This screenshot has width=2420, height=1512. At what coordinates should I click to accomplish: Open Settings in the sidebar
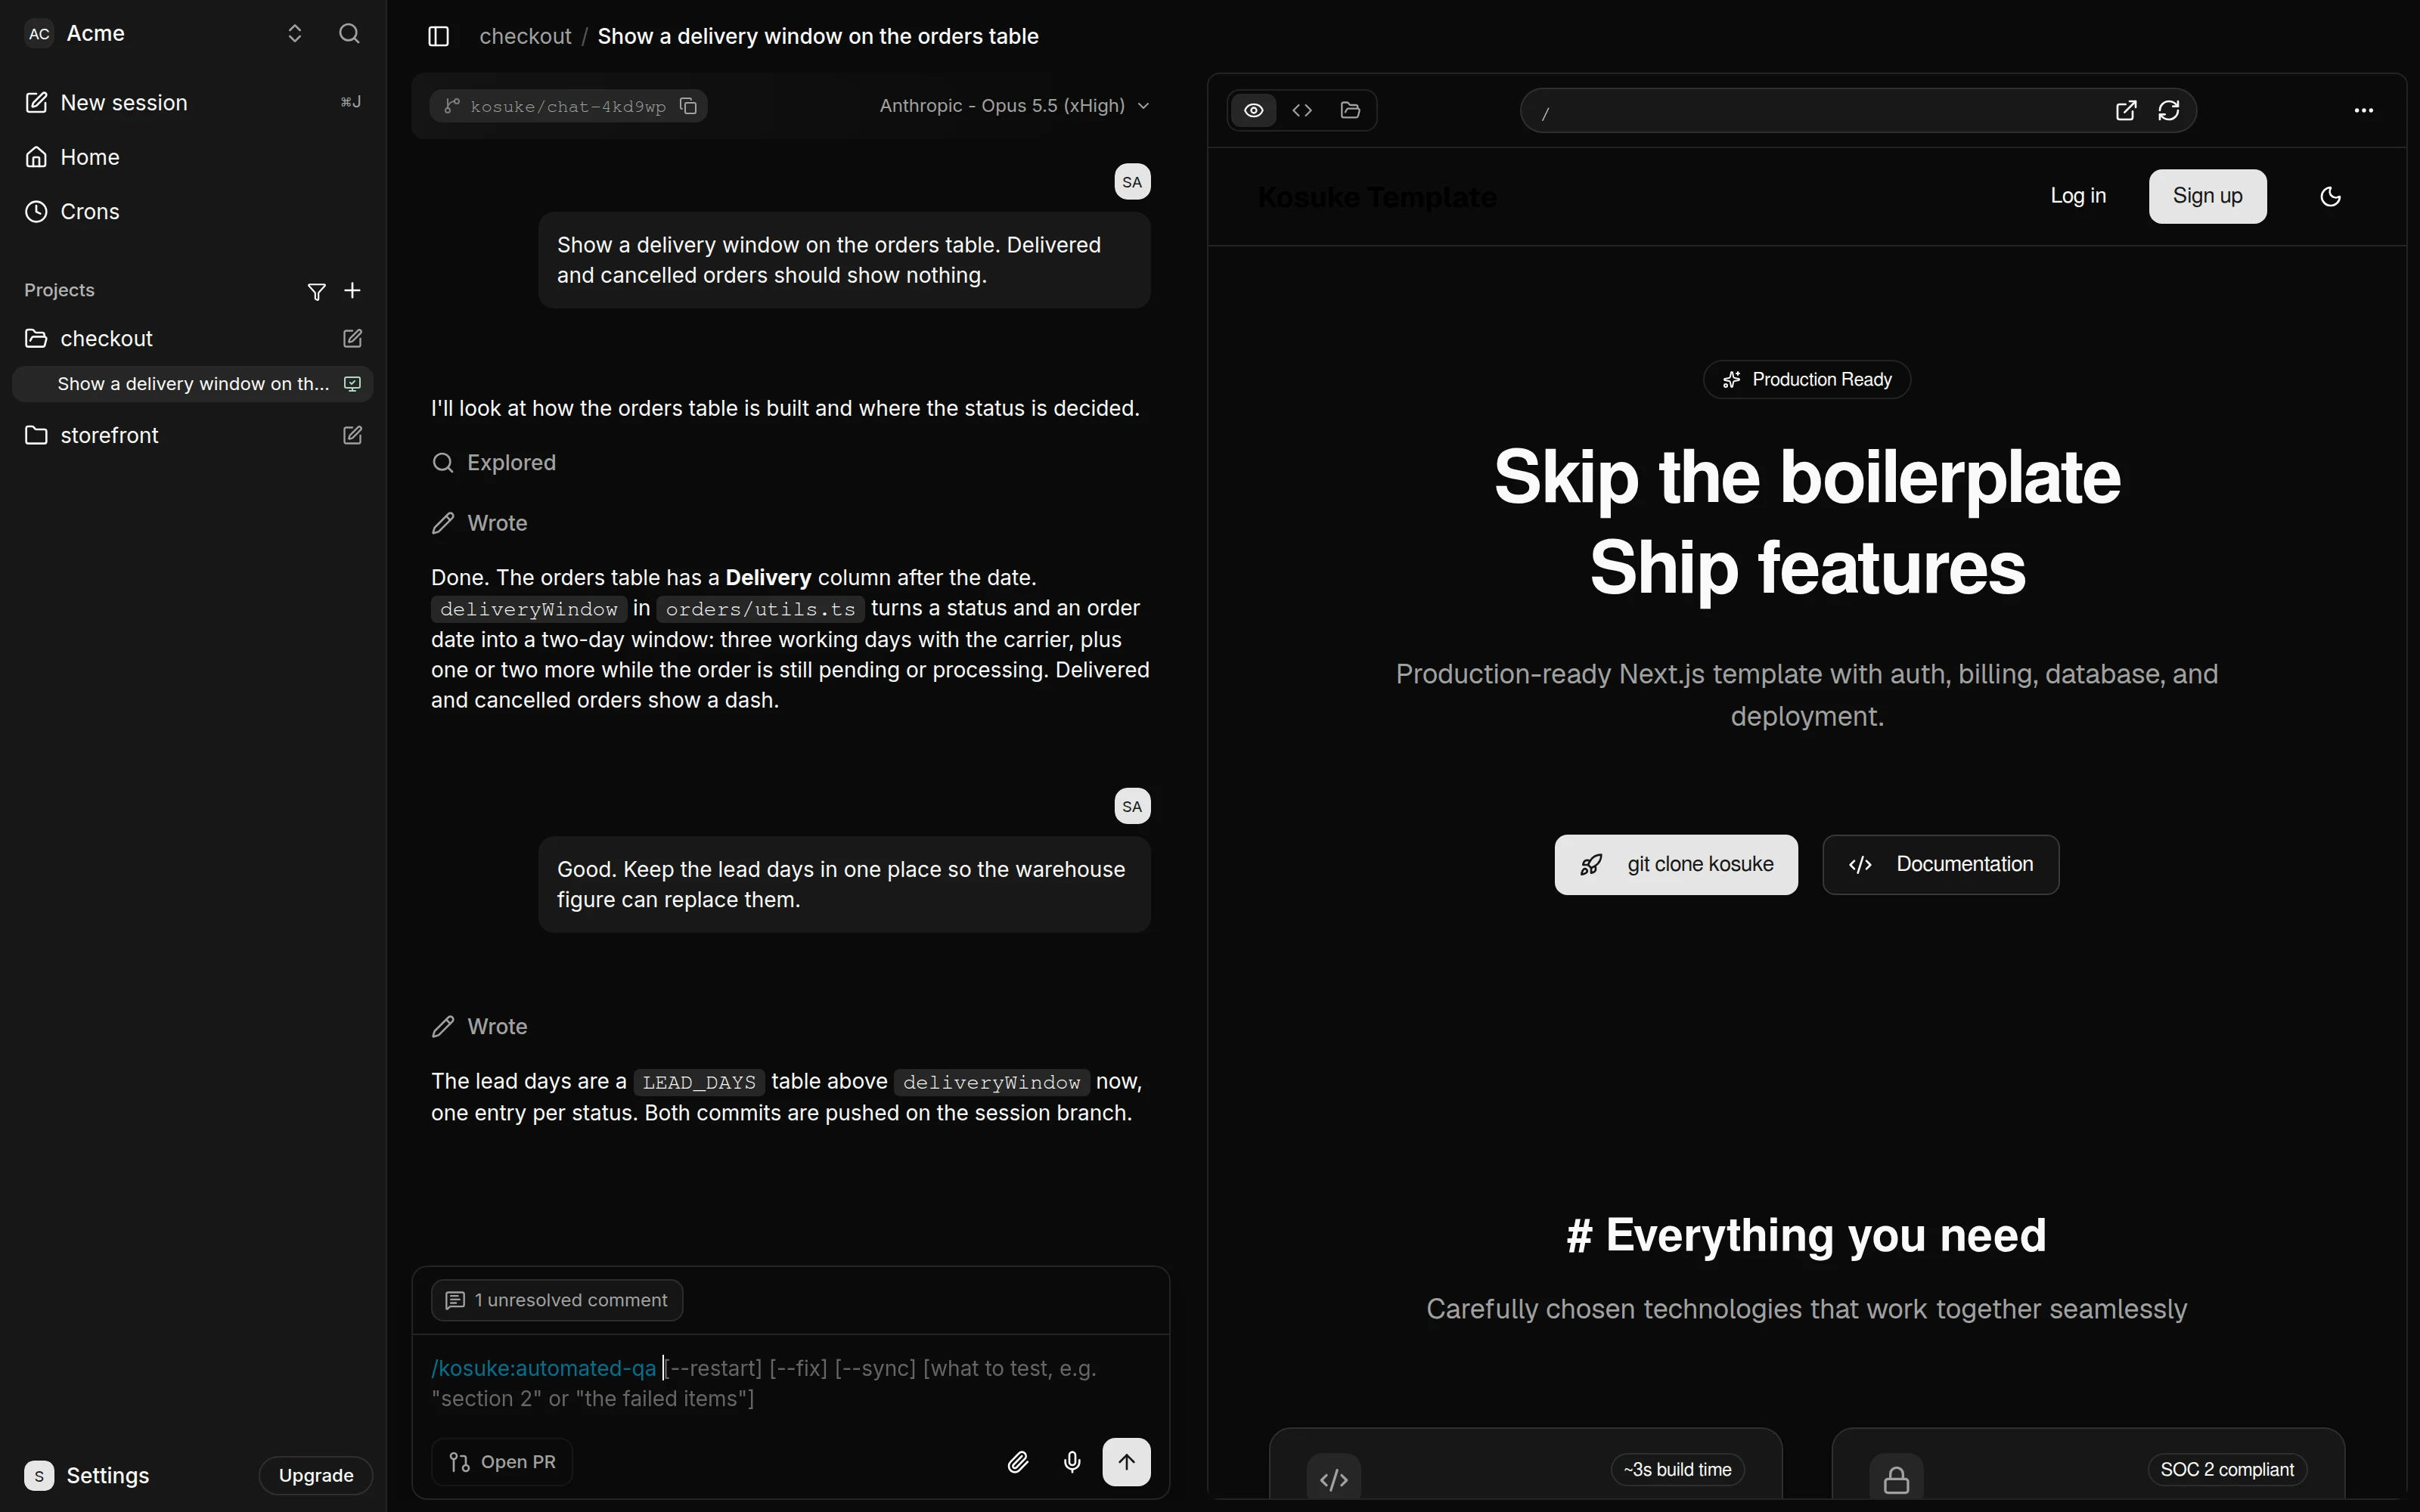tap(88, 1476)
